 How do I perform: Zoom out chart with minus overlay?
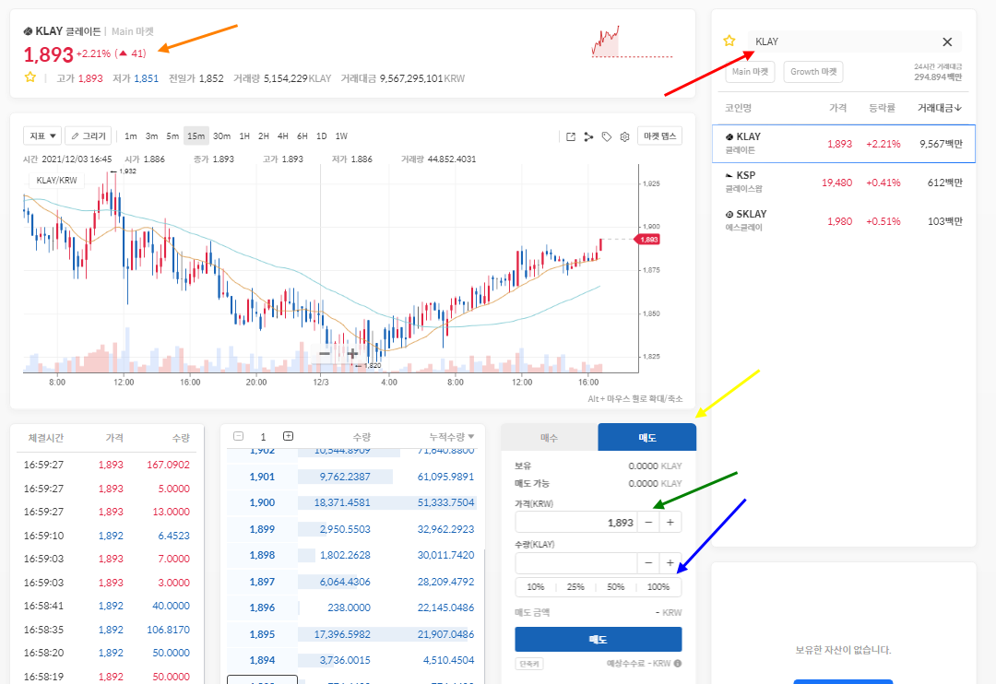tap(325, 353)
